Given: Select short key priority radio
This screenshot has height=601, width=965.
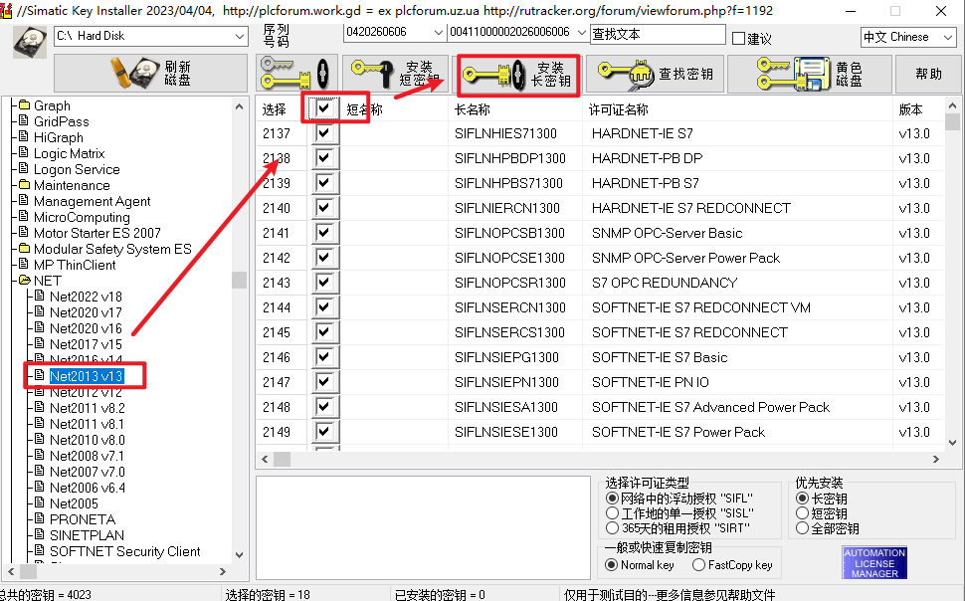Looking at the screenshot, I should (x=802, y=513).
